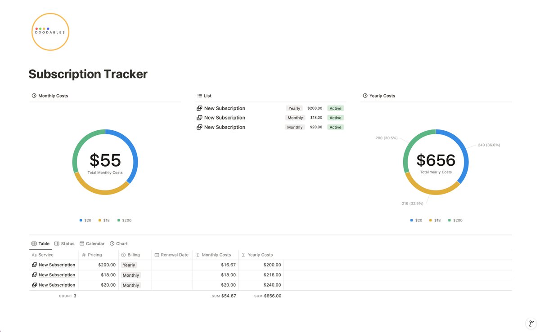
Task: Click green $200 legend swatch in Yearly Costs
Action: [x=450, y=221]
